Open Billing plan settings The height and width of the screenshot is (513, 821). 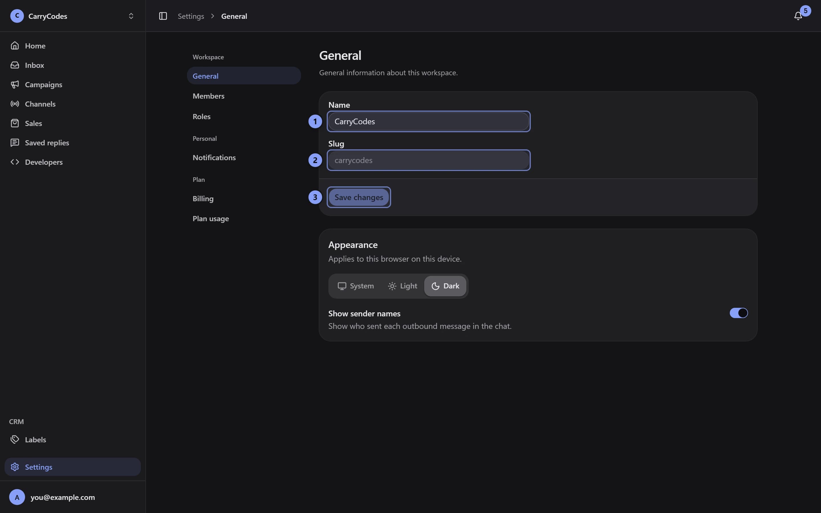(244, 198)
